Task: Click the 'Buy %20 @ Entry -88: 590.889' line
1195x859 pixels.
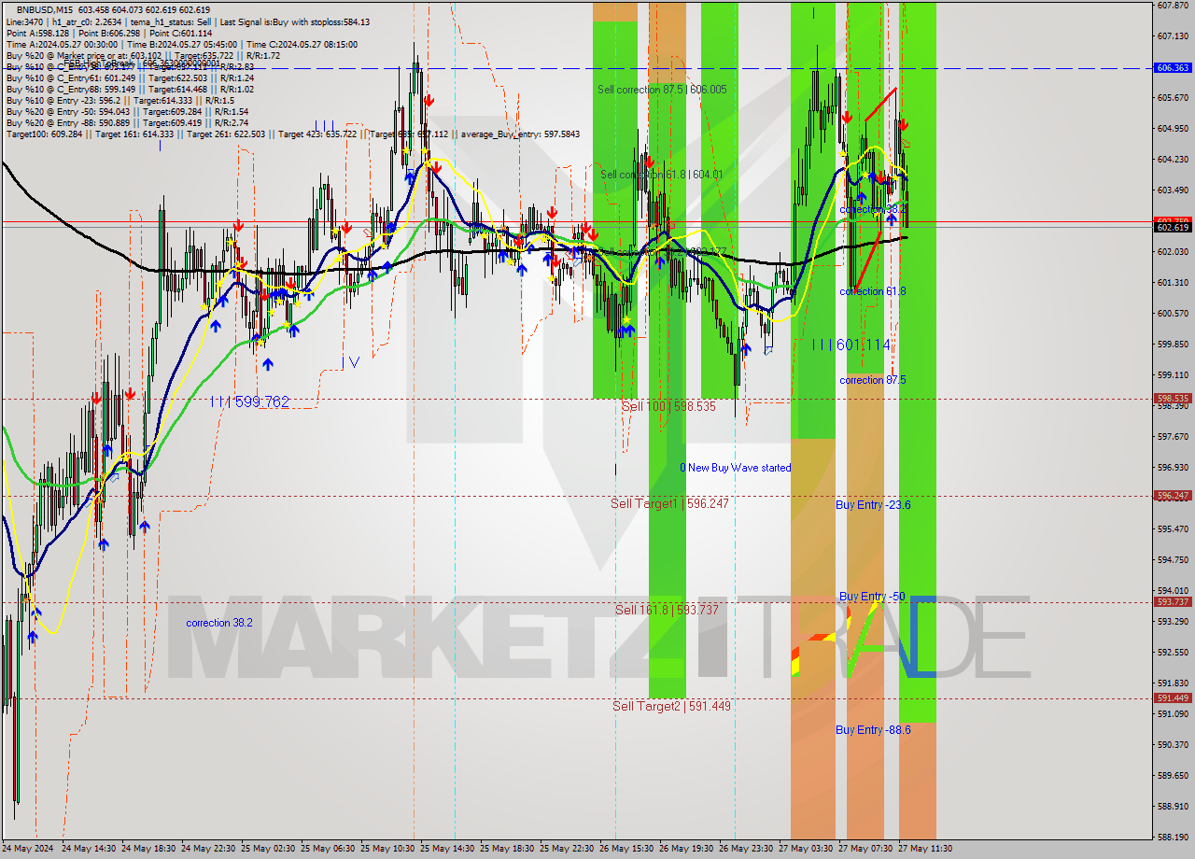Action: [x=127, y=123]
